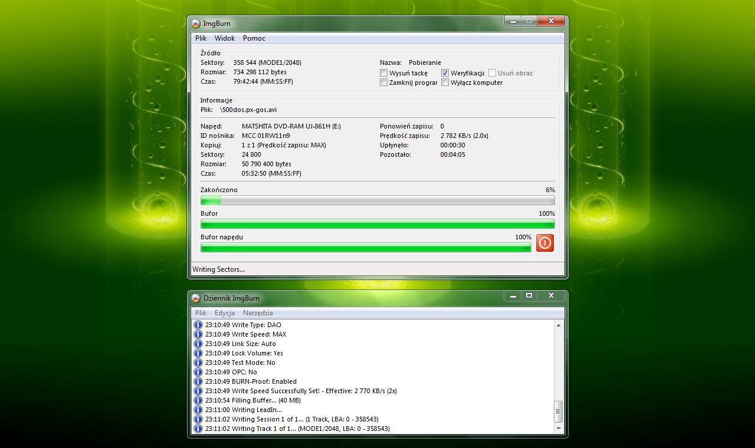The image size is (755, 448).
Task: Click the label name Pobieranie
Action: [x=425, y=62]
